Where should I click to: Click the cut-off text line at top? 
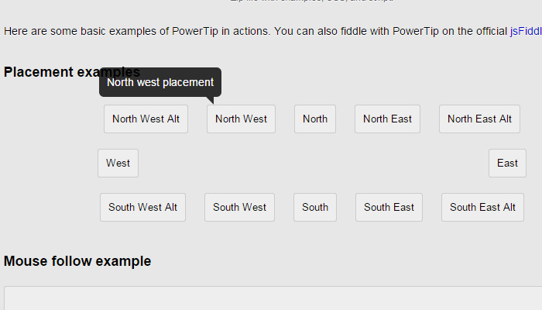tap(311, 2)
